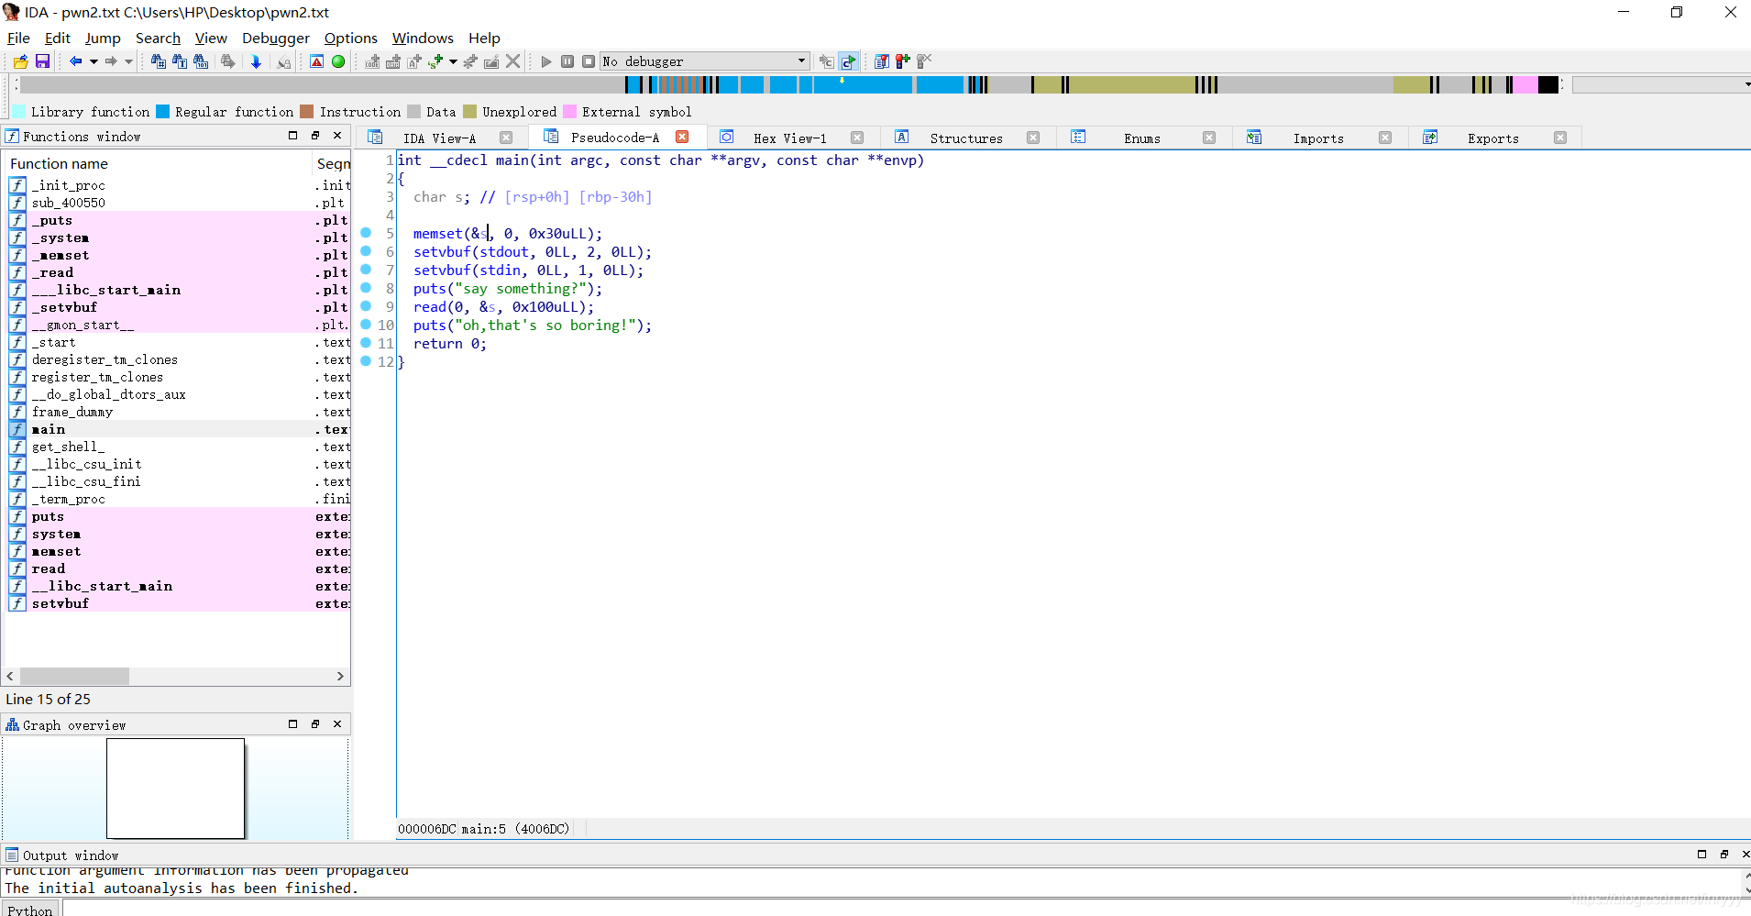Toggle breakpoint dot on line 5

point(366,233)
